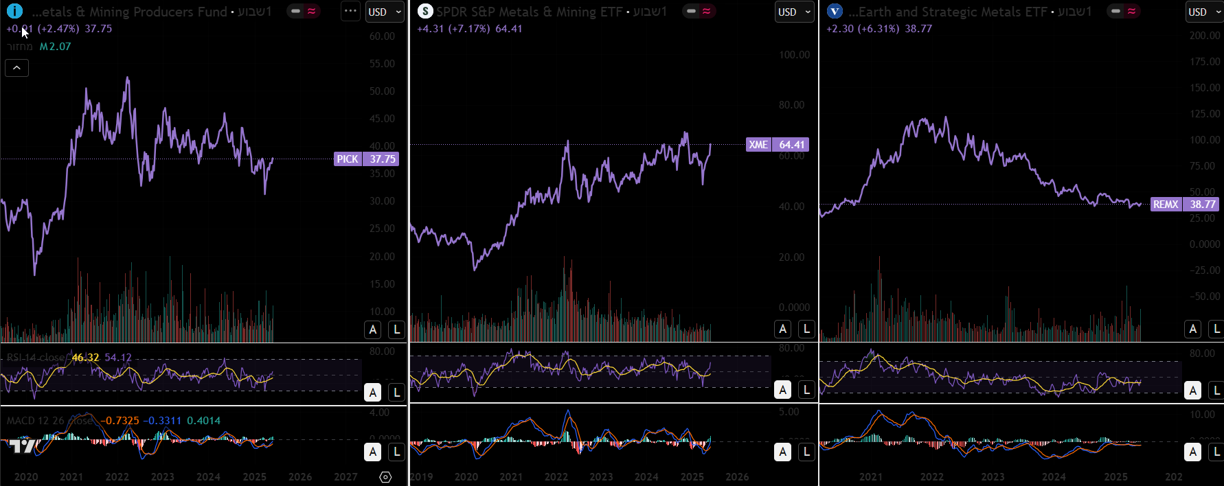Click the Mining Producers Fund symbol title

pyautogui.click(x=129, y=12)
